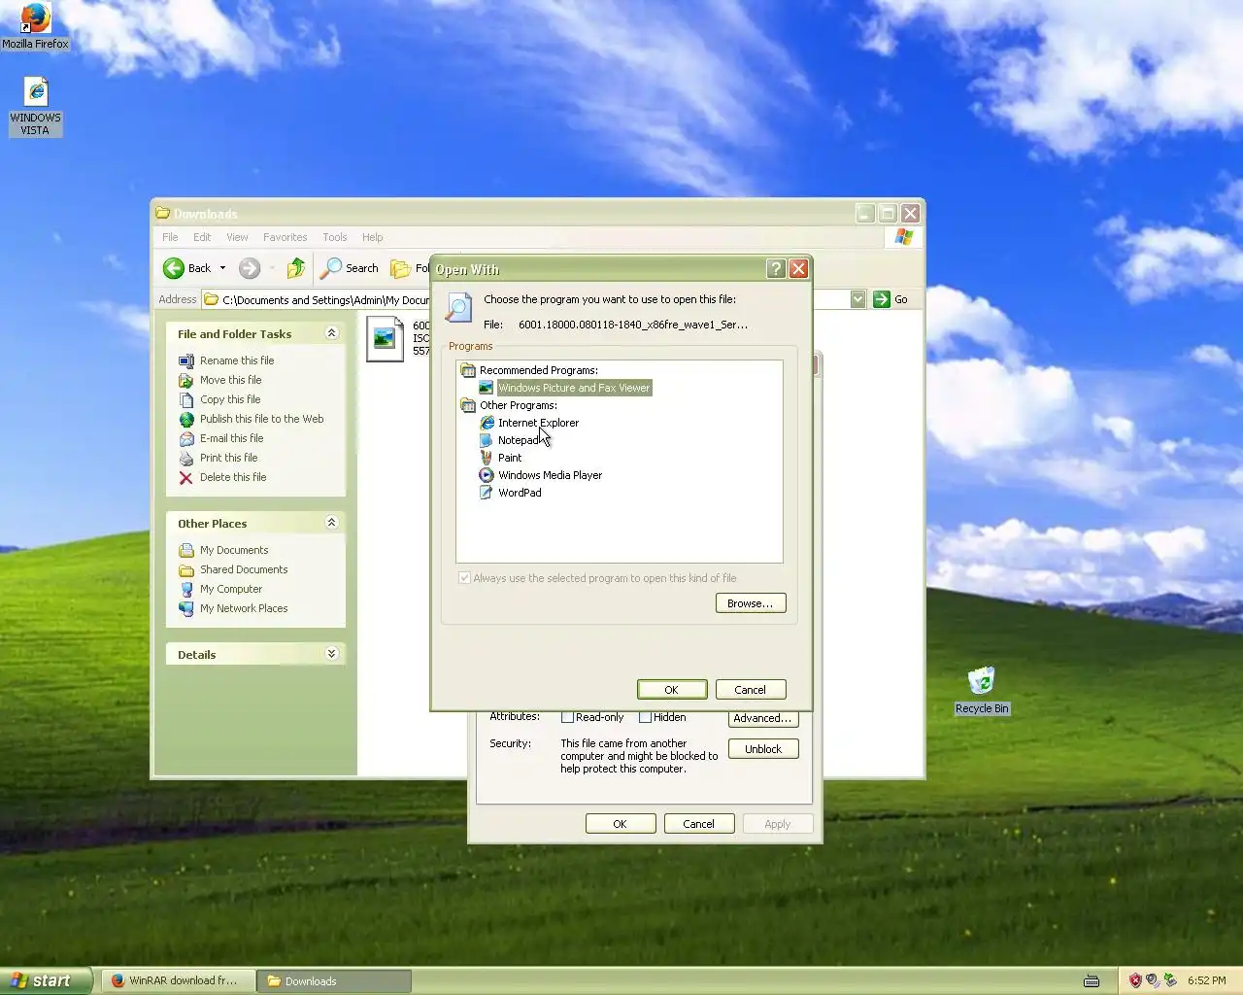1243x995 pixels.
Task: Expand the Details panel
Action: coord(331,654)
